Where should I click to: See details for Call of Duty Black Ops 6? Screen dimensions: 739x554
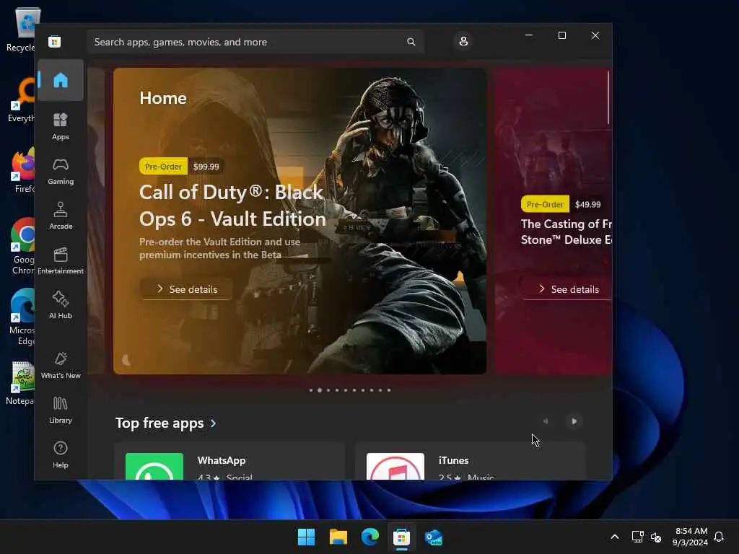coord(187,289)
